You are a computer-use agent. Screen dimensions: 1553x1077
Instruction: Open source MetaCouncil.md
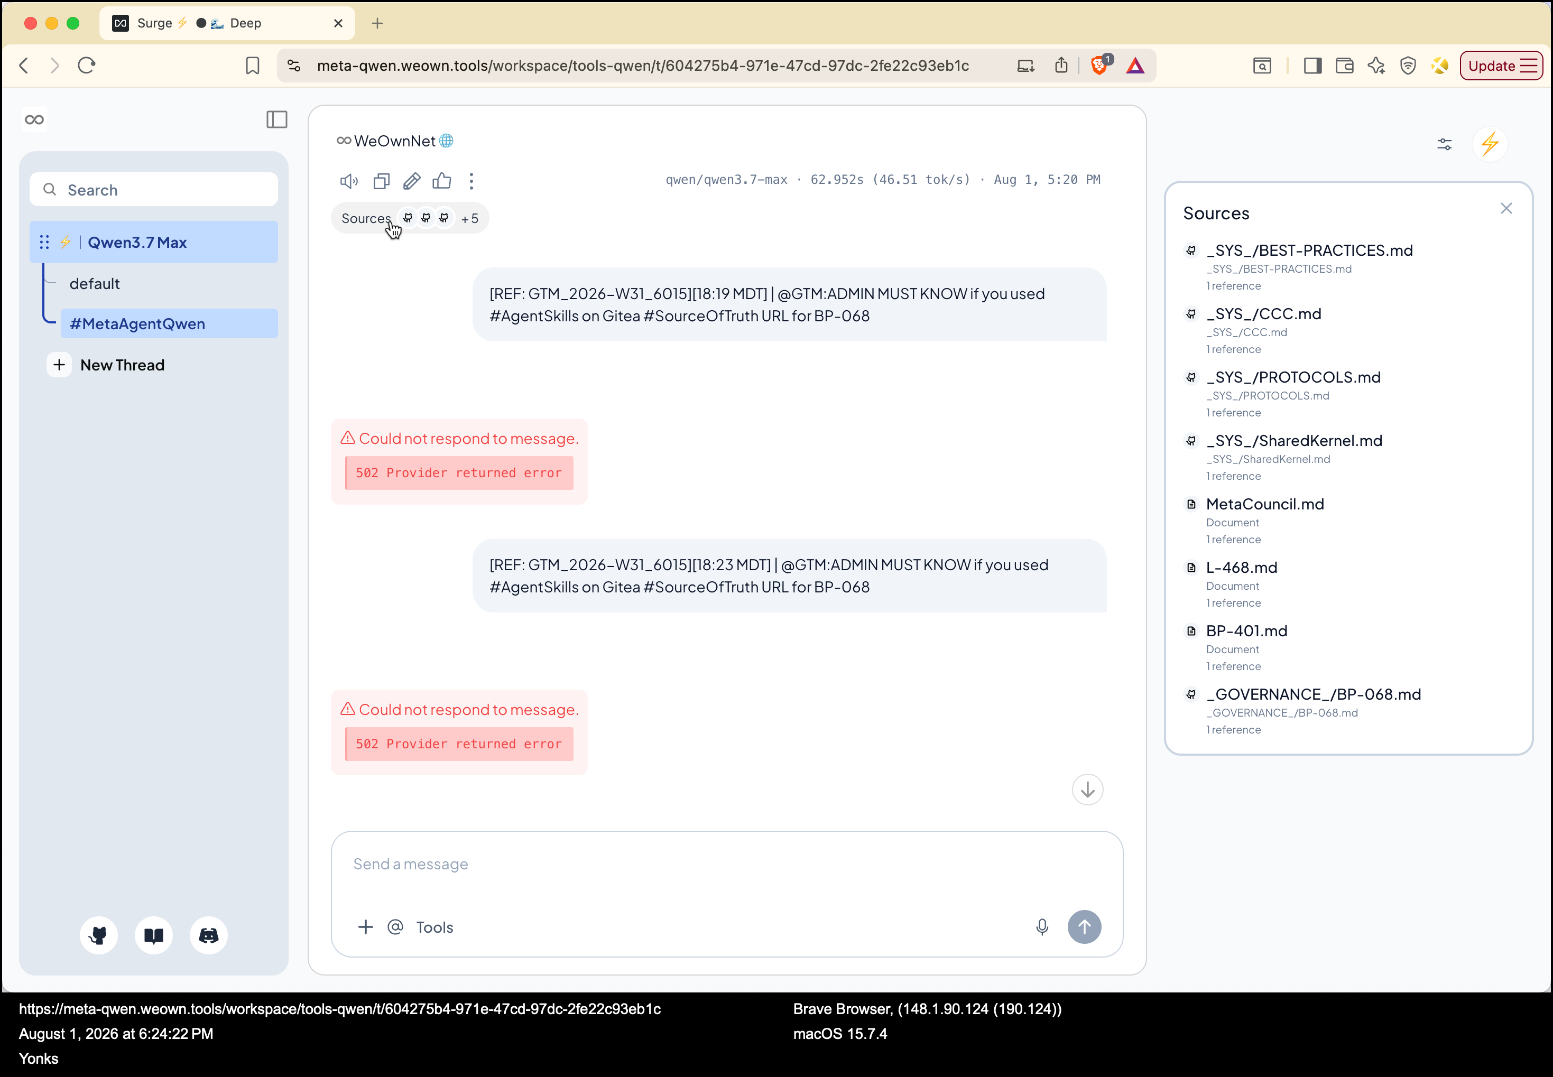pyautogui.click(x=1265, y=504)
